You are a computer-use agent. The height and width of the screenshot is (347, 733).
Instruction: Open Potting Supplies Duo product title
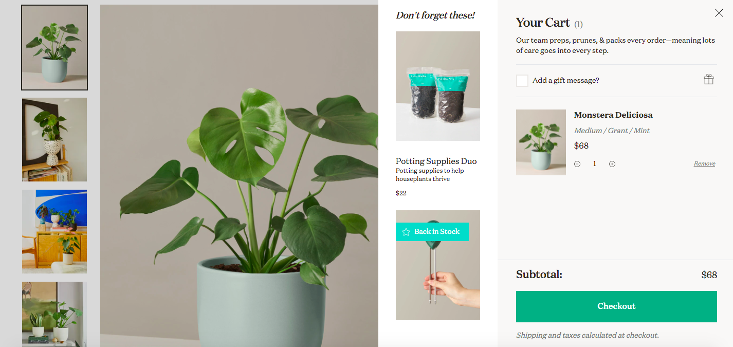[436, 161]
